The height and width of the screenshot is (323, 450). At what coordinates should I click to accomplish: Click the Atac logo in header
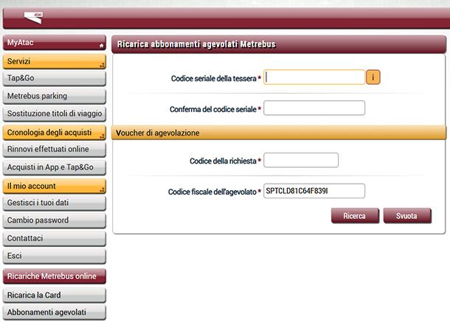click(x=33, y=18)
